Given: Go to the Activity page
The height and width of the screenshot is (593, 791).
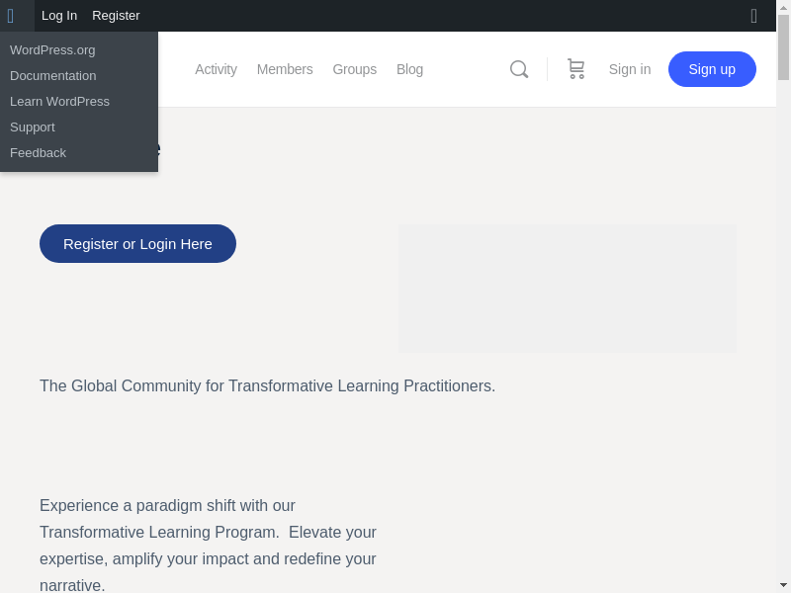Looking at the screenshot, I should [216, 69].
